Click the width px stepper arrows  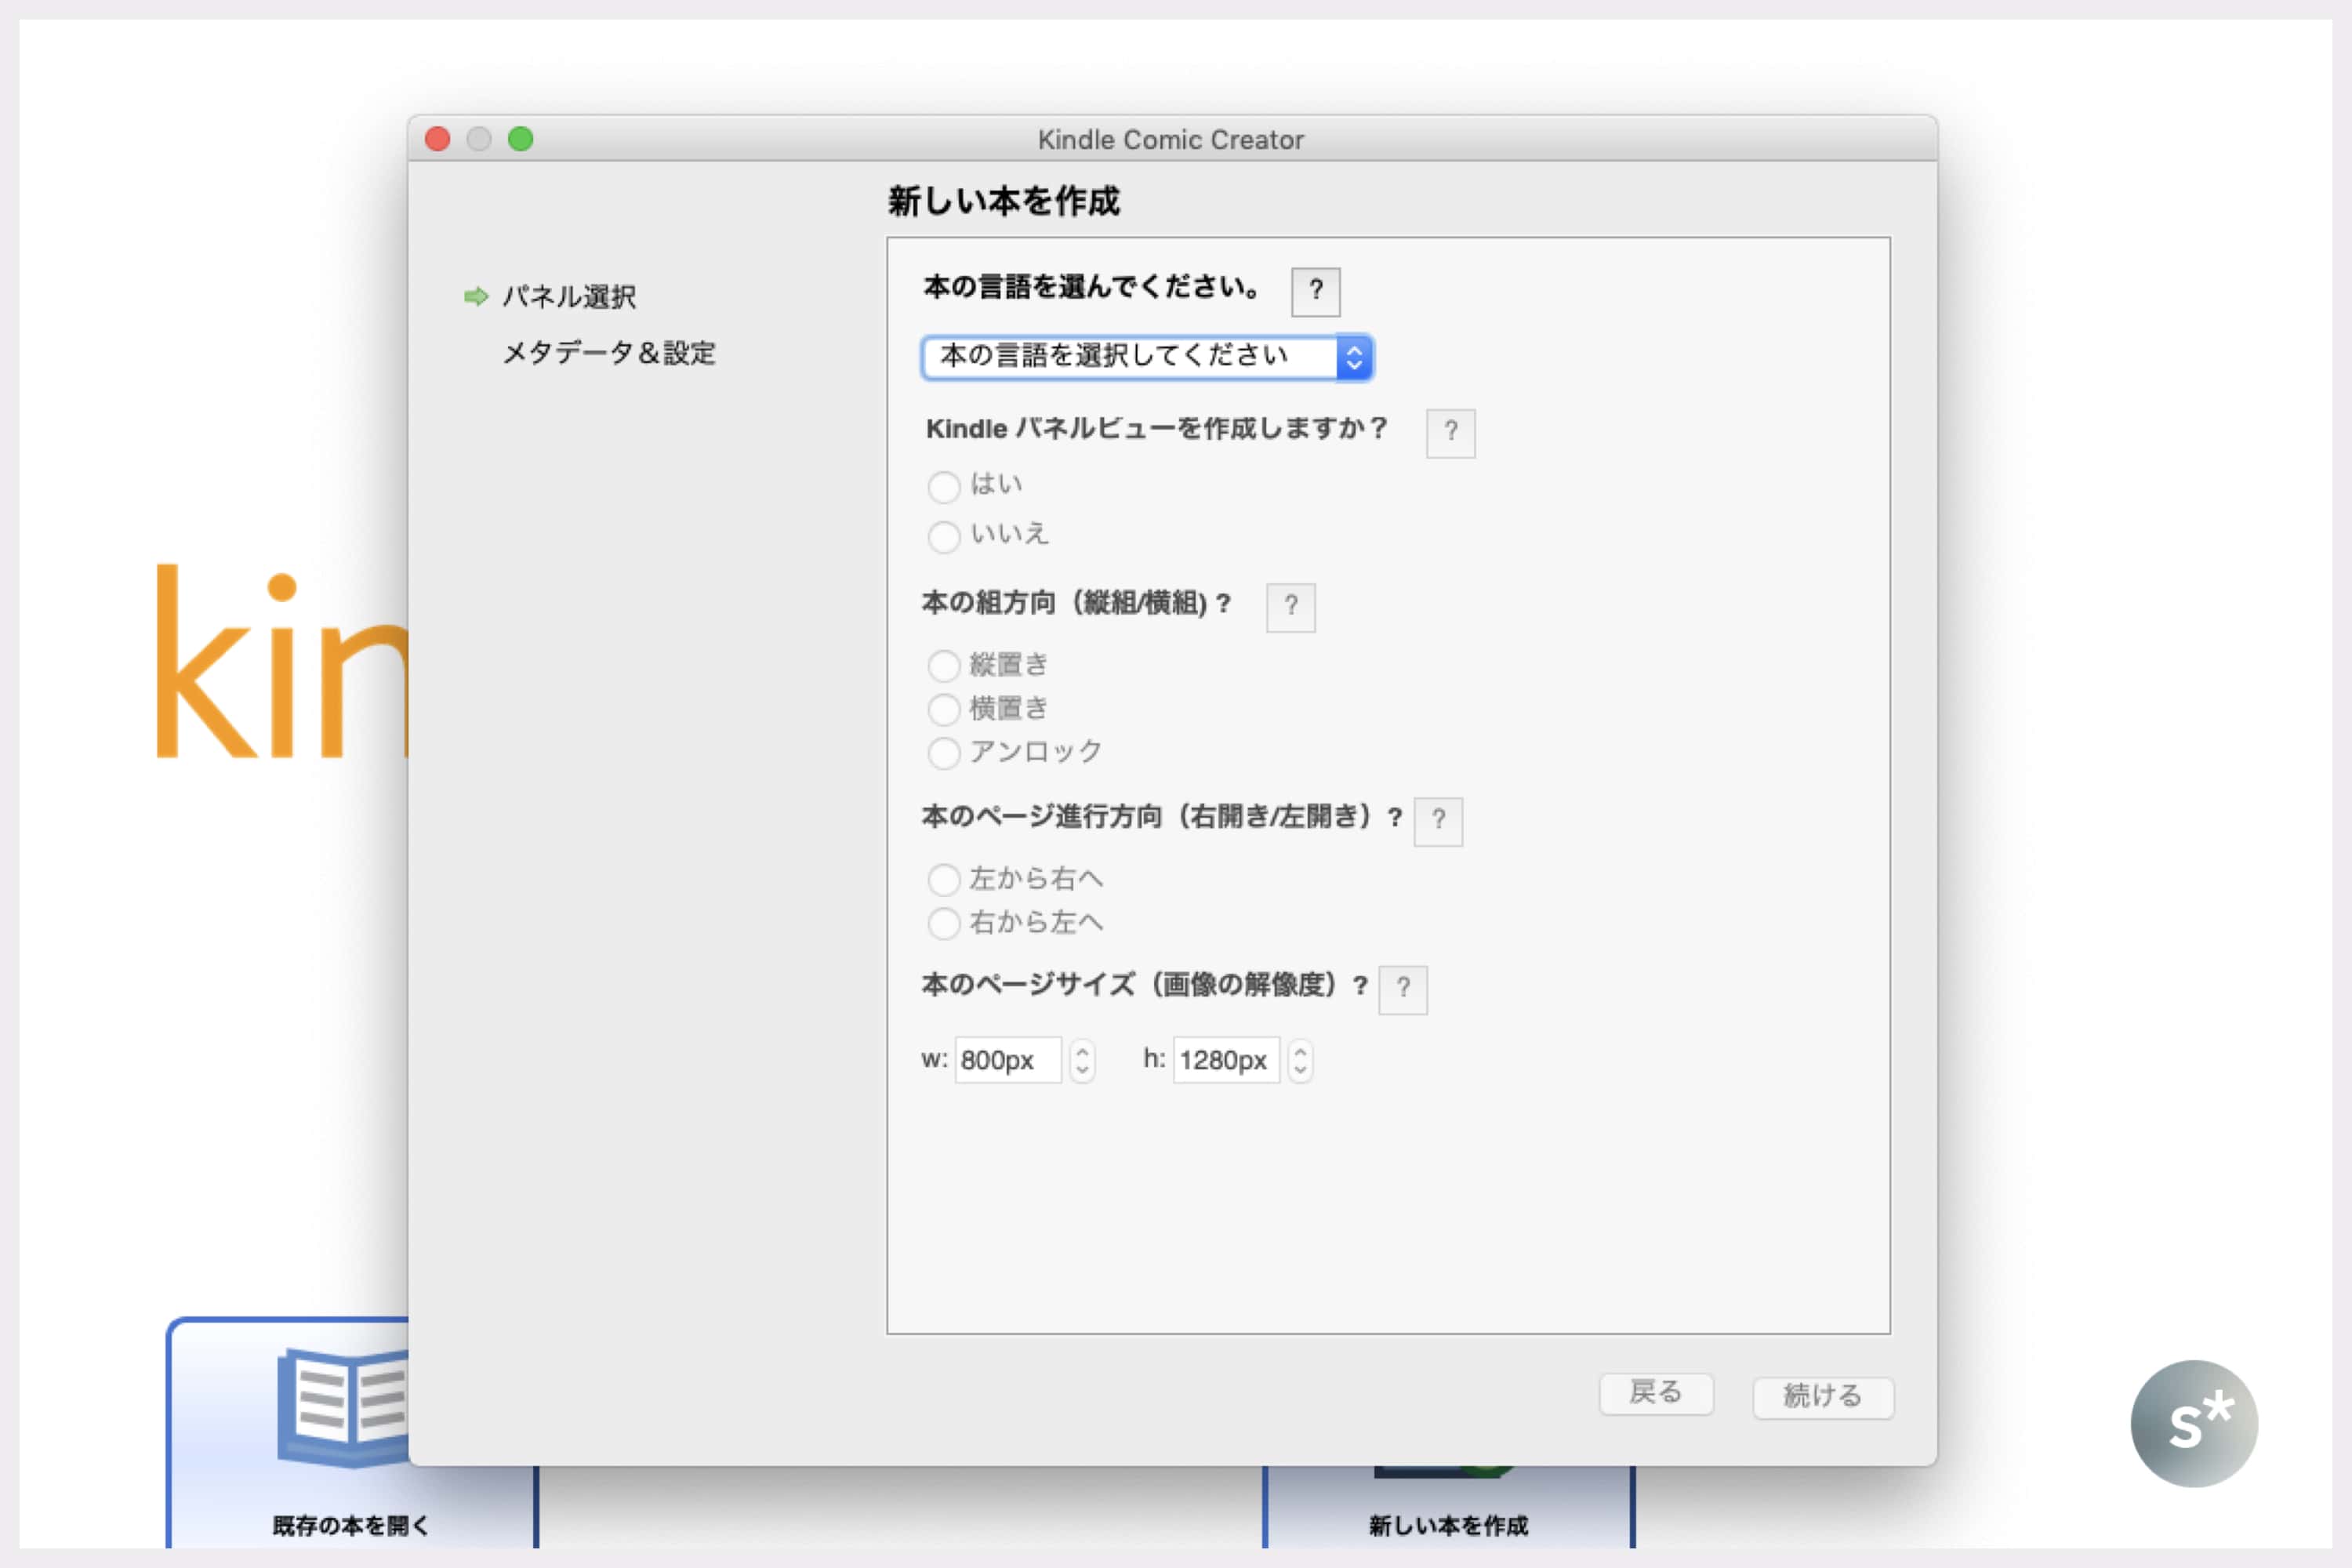click(x=1081, y=1060)
